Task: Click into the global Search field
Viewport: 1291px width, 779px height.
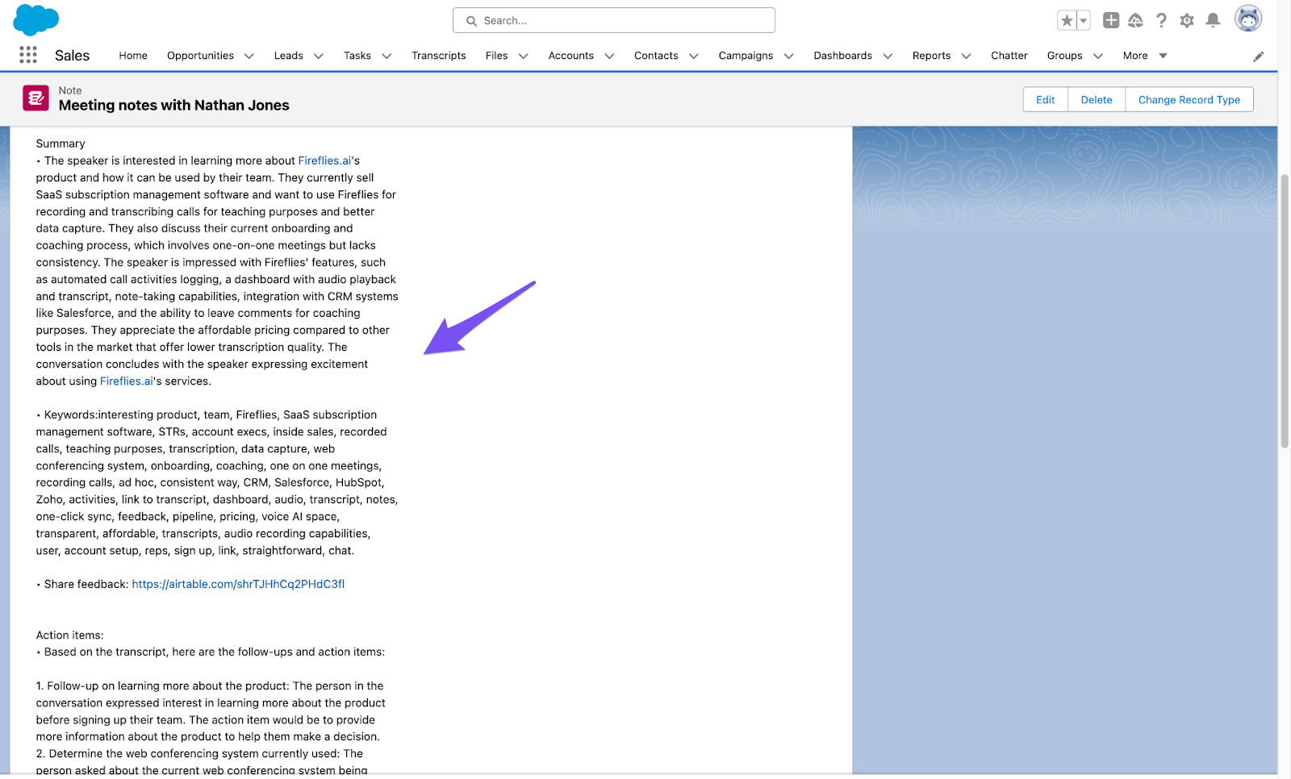Action: coord(614,20)
